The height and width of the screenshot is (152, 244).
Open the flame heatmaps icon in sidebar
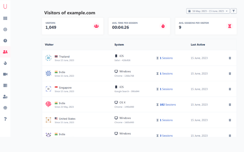5,63
